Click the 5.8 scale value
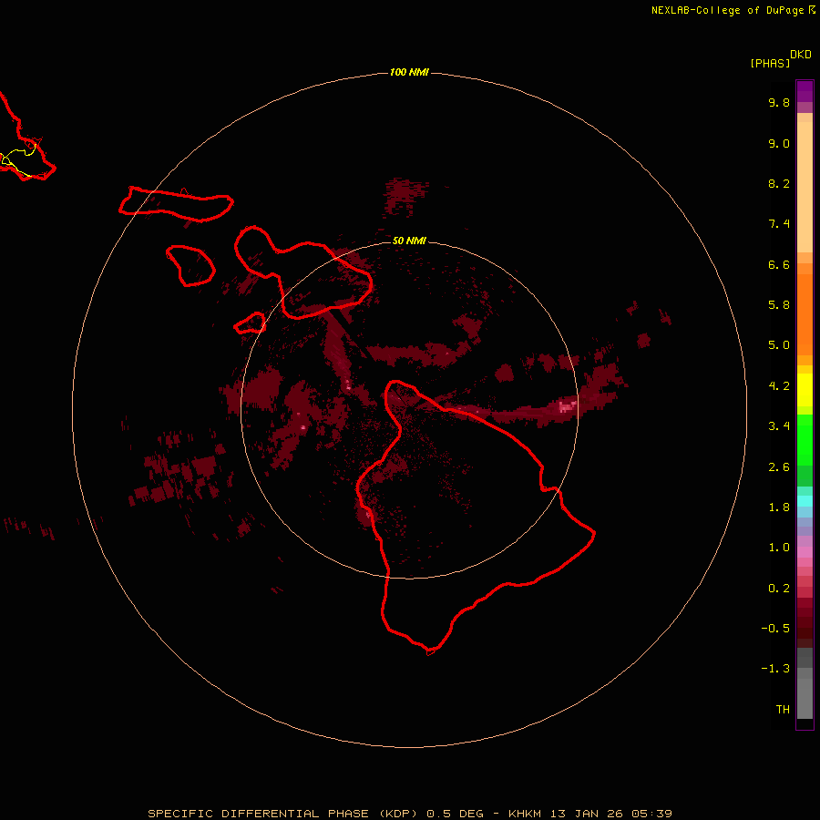 779,305
